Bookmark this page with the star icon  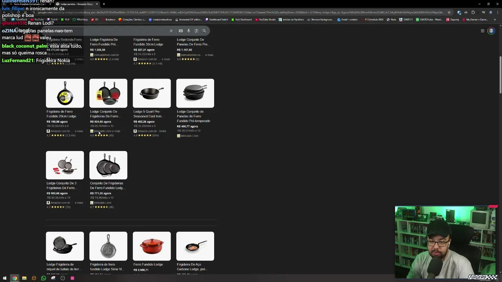point(449,12)
